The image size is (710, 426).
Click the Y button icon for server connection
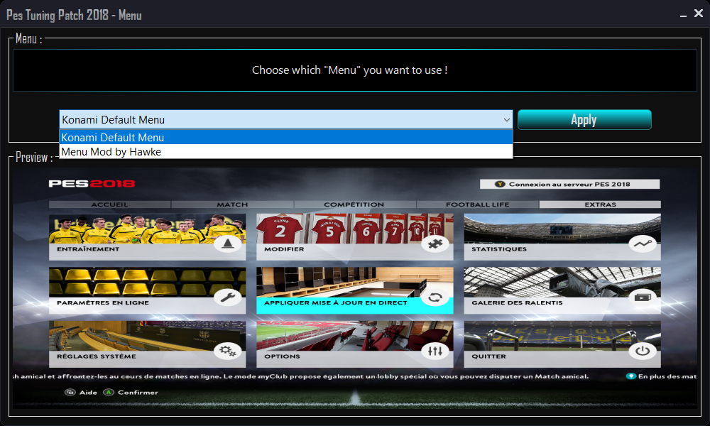500,185
